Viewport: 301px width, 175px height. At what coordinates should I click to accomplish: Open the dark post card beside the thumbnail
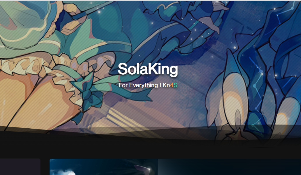point(230,167)
